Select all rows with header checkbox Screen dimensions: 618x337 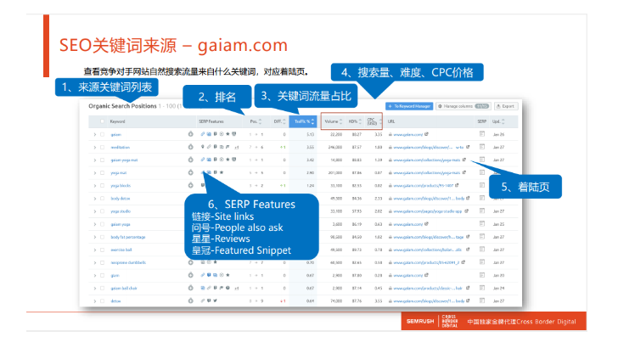point(103,121)
